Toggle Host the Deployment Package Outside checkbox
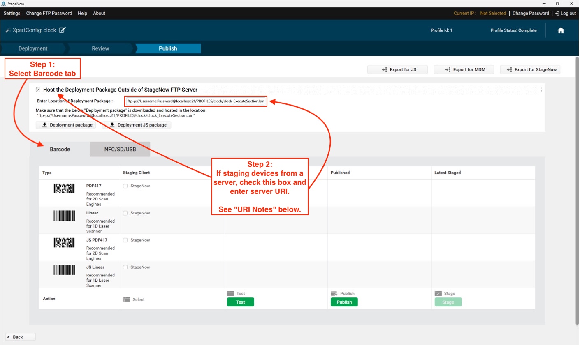Image resolution: width=580 pixels, height=345 pixels. (x=38, y=90)
